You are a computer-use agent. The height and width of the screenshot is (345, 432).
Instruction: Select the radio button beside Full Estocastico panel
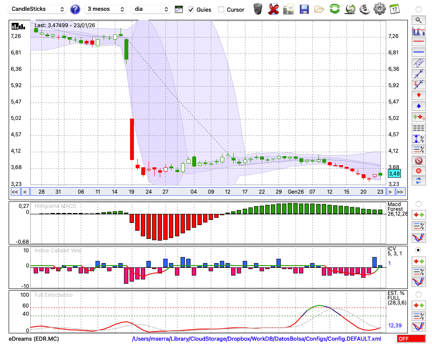click(x=418, y=294)
